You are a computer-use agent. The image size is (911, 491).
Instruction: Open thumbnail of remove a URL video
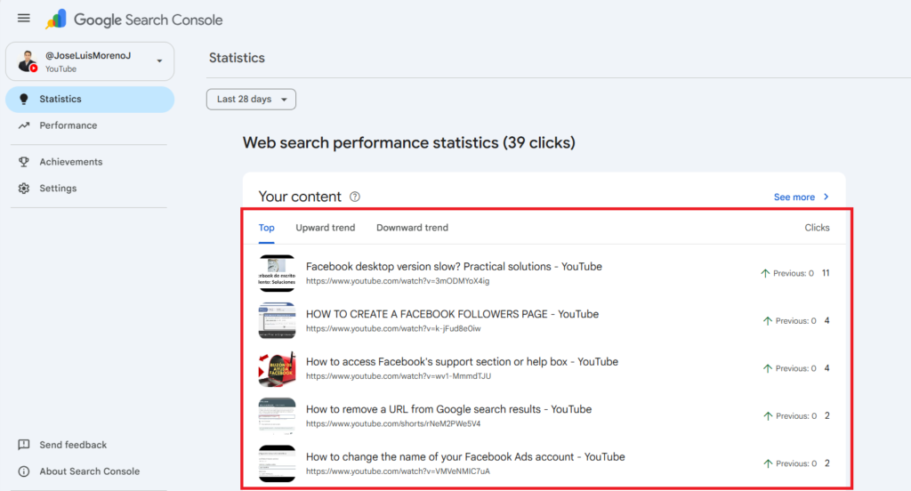pos(278,416)
